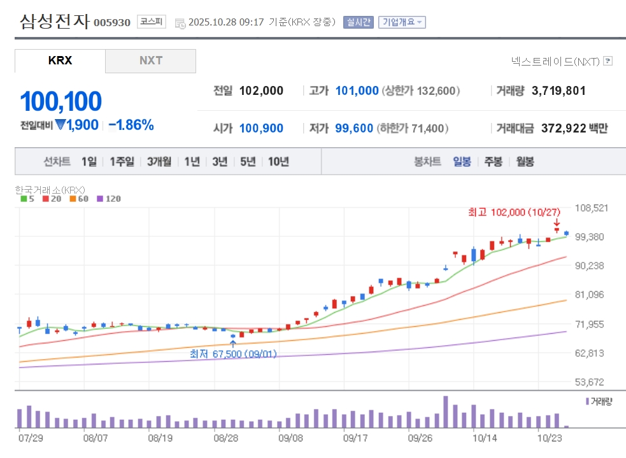Expand the 기업개요 dropdown
The image size is (626, 458).
pos(401,22)
